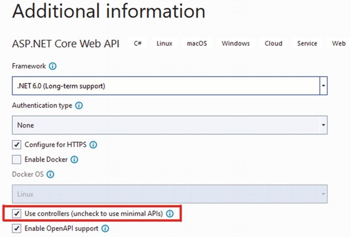Click the Service tag
This screenshot has width=351, height=237.
(x=307, y=44)
